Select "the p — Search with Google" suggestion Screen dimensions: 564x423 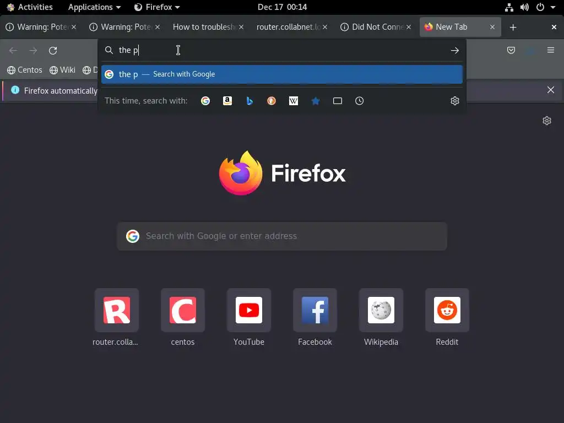pyautogui.click(x=281, y=74)
